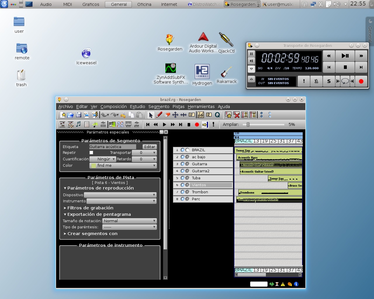Viewport: 374px width, 299px height.
Task: Open the Estudio menu
Action: coord(138,107)
